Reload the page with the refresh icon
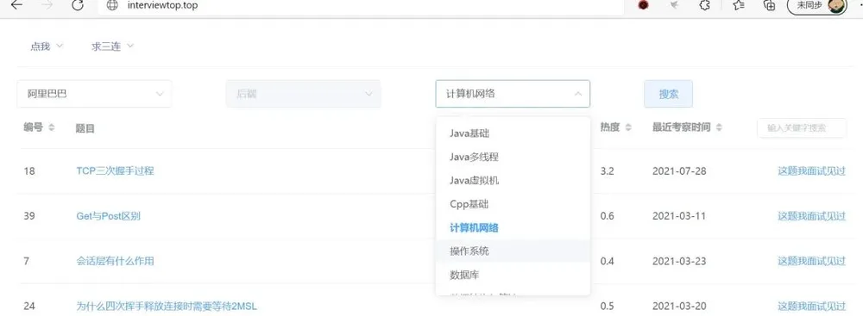 [x=79, y=5]
